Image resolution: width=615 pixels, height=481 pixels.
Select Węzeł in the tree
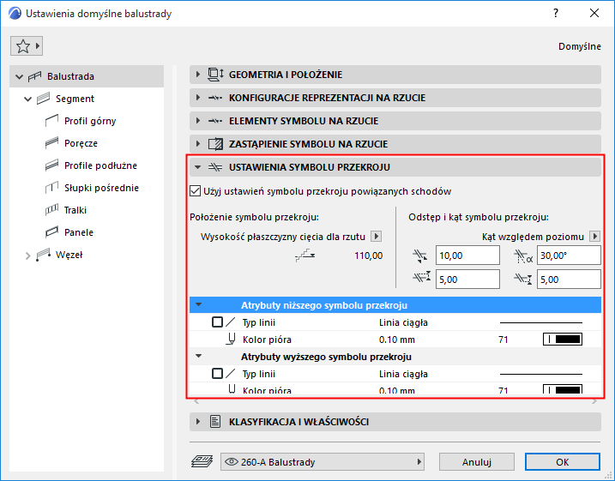click(x=69, y=255)
